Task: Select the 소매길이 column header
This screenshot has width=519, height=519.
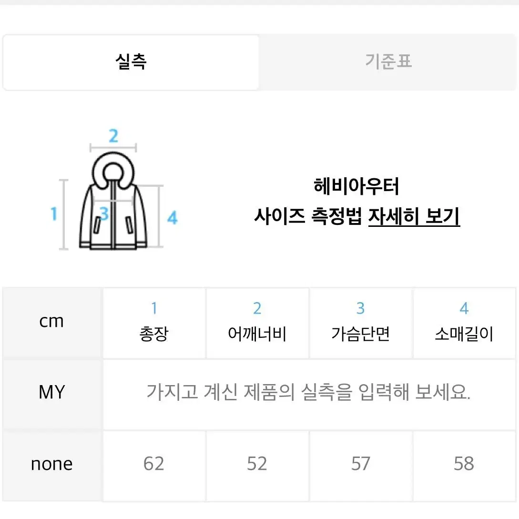Action: 464,323
